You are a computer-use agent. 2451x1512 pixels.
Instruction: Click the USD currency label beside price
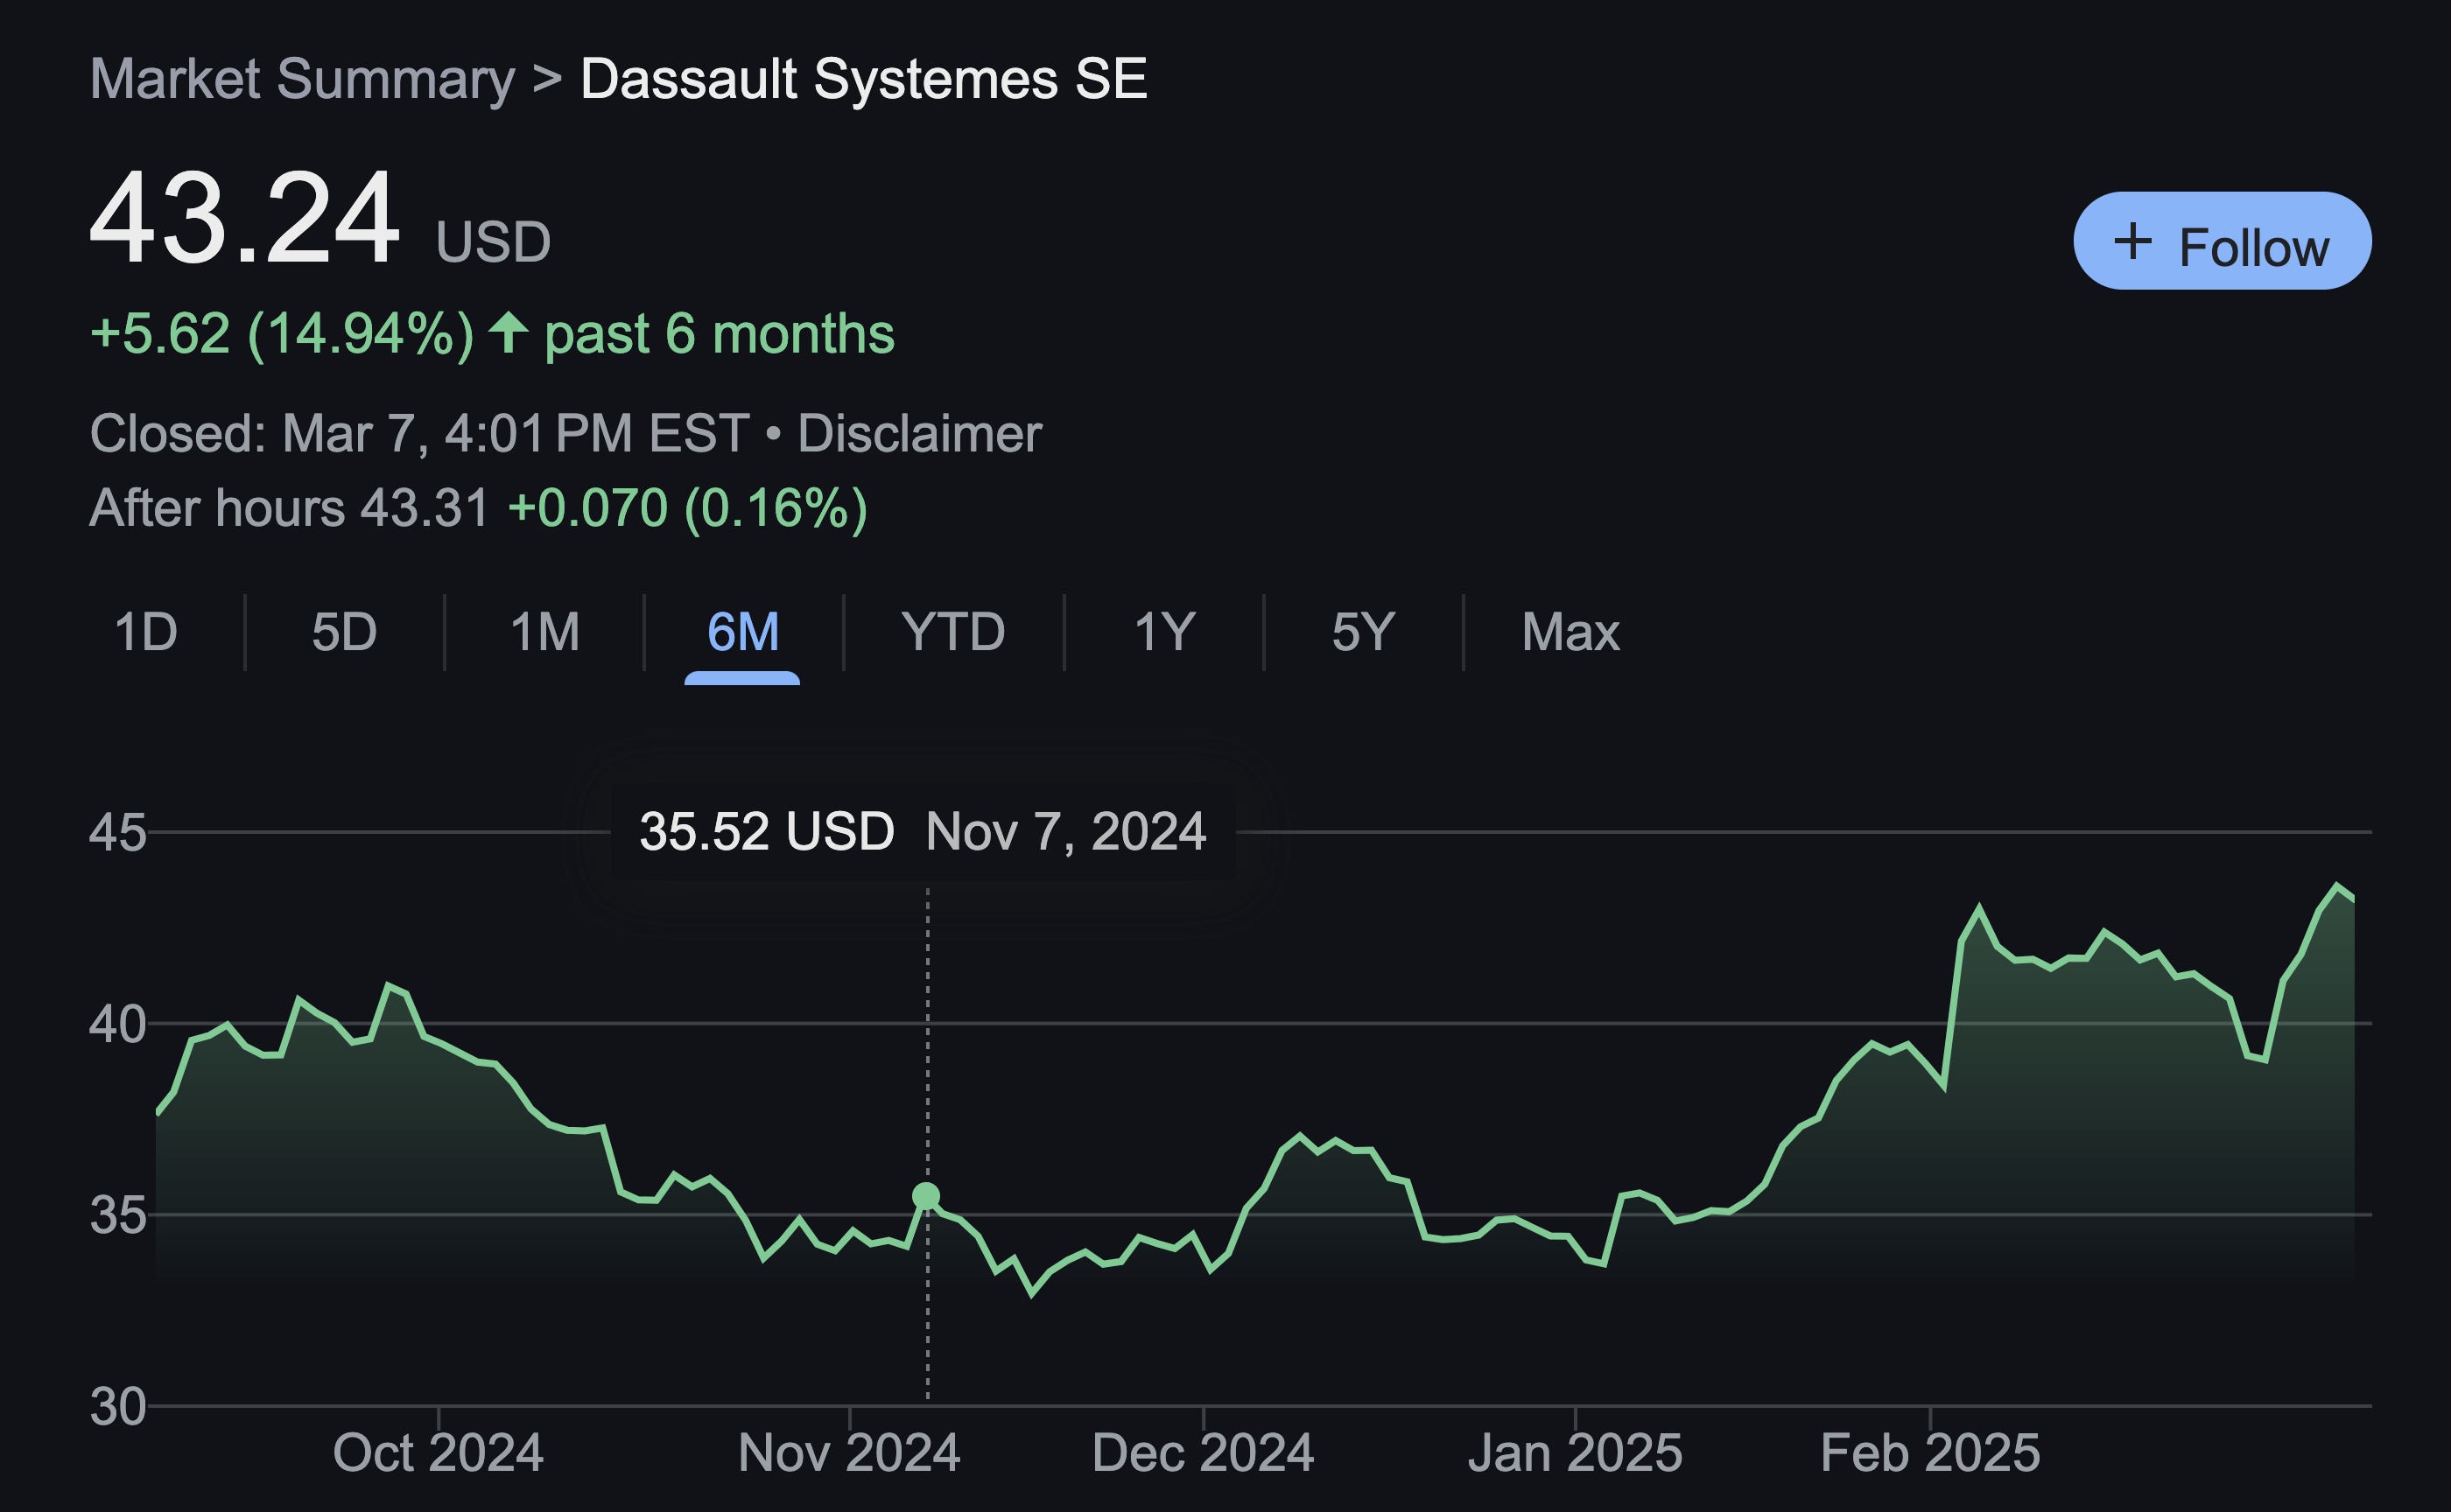click(493, 243)
